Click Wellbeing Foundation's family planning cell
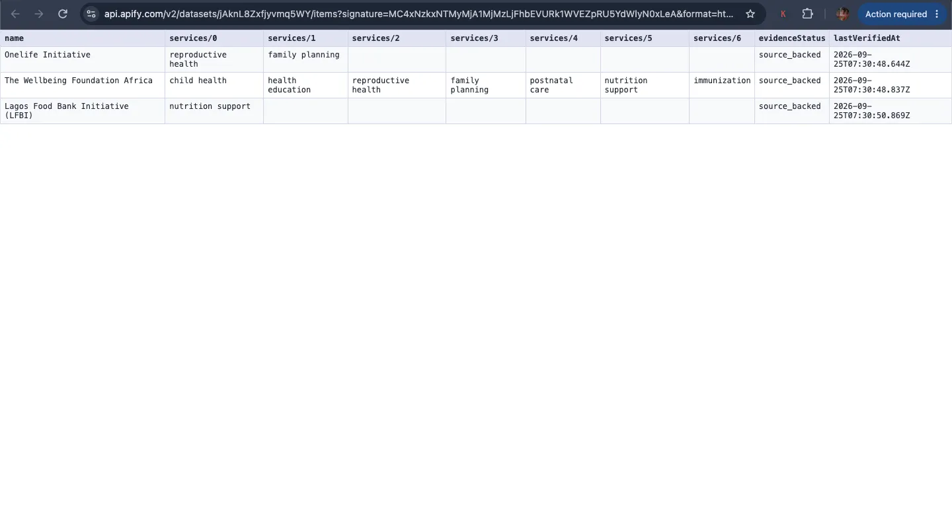This screenshot has height=521, width=952. click(x=486, y=85)
